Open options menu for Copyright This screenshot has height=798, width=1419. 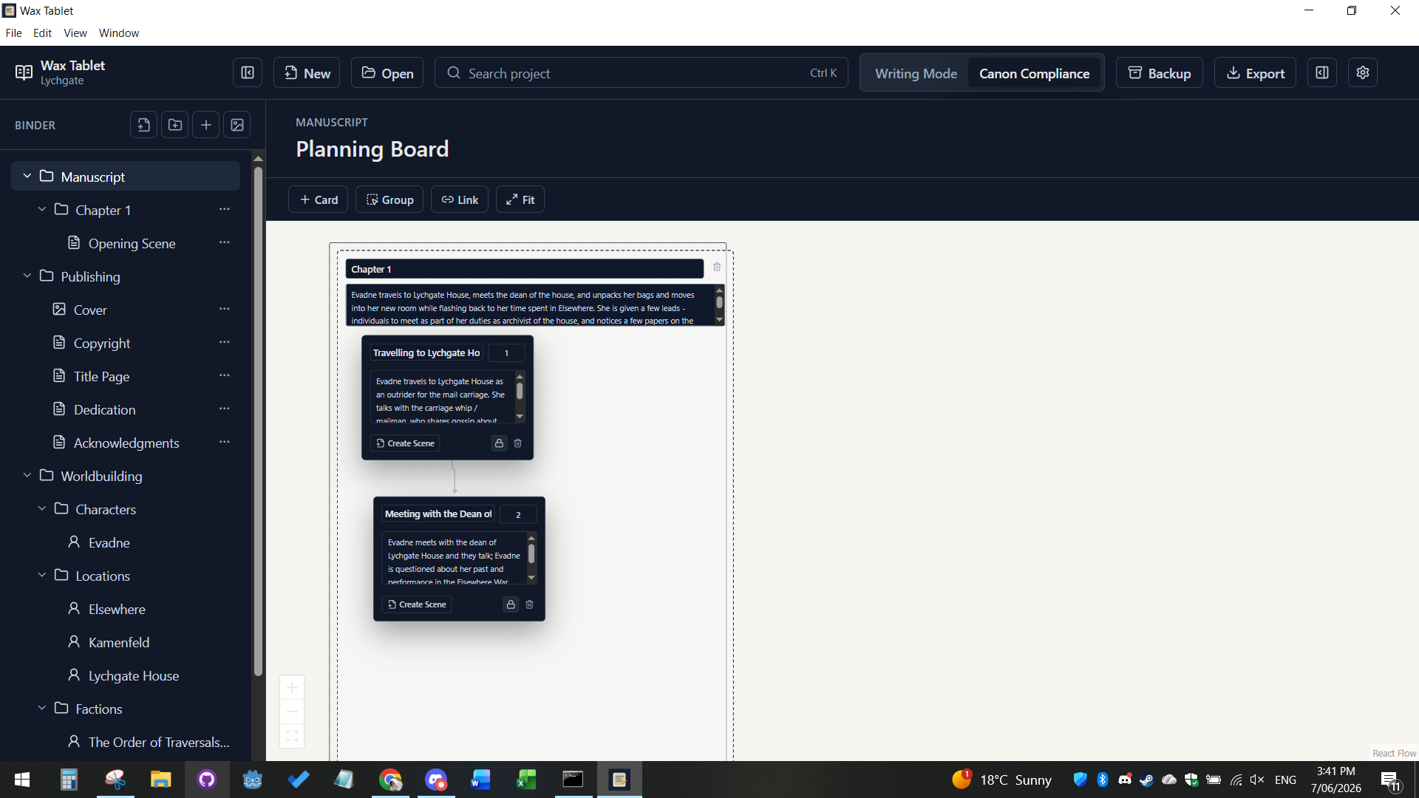(x=225, y=343)
